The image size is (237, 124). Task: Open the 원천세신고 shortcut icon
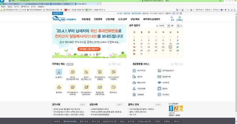[x=113, y=87]
